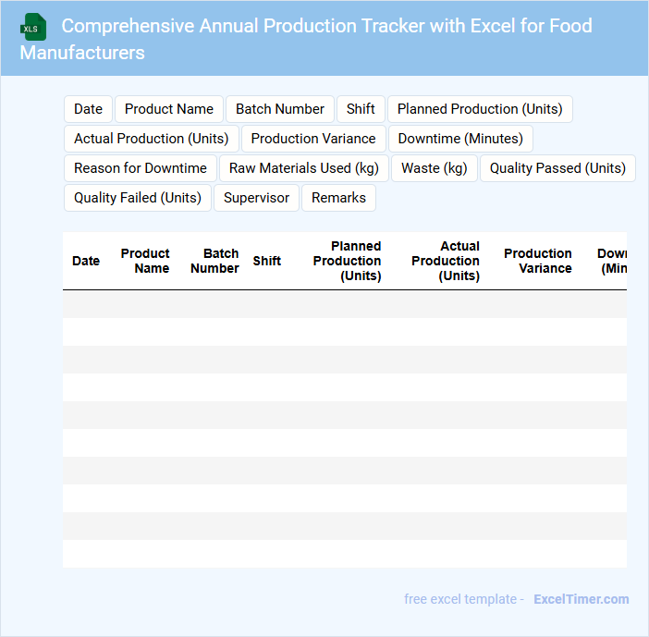
Task: Open the ExcelTimer.com link
Action: [x=582, y=599]
